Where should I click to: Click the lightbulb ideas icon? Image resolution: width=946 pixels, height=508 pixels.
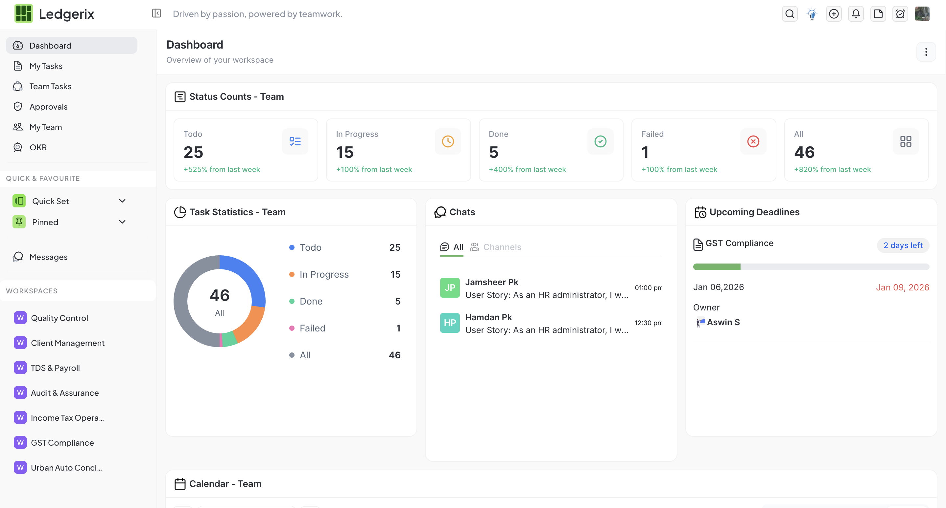click(x=812, y=14)
